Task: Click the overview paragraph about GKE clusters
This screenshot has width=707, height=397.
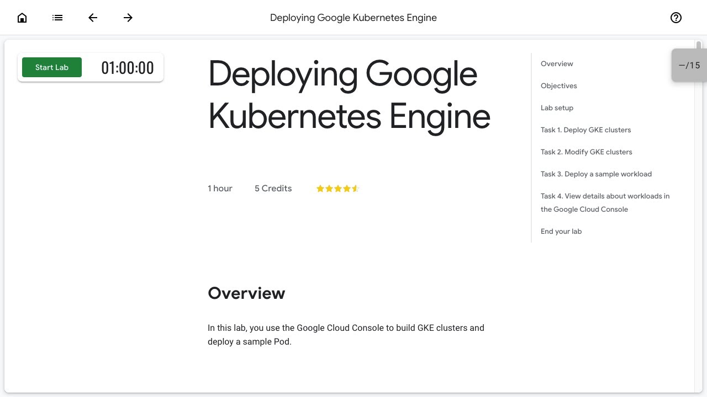Action: pyautogui.click(x=346, y=335)
